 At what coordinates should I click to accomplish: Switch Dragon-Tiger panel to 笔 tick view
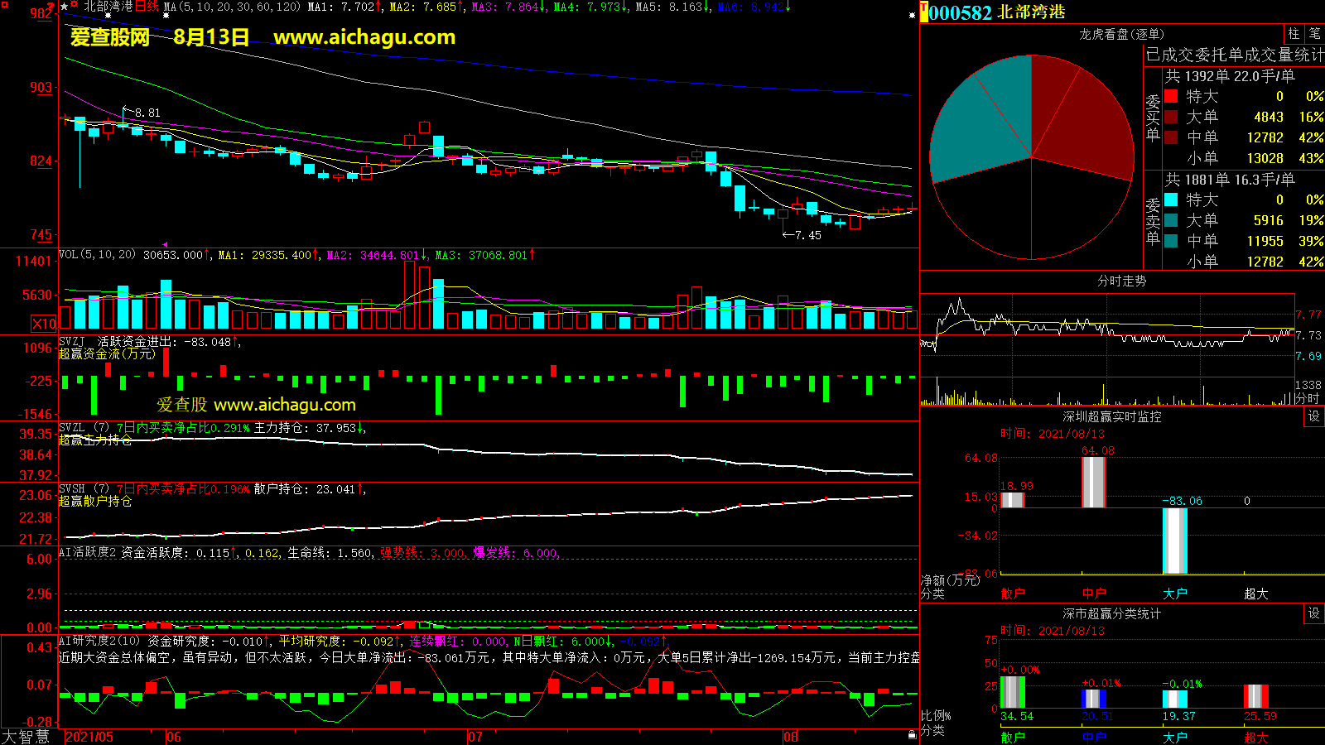tap(1314, 34)
